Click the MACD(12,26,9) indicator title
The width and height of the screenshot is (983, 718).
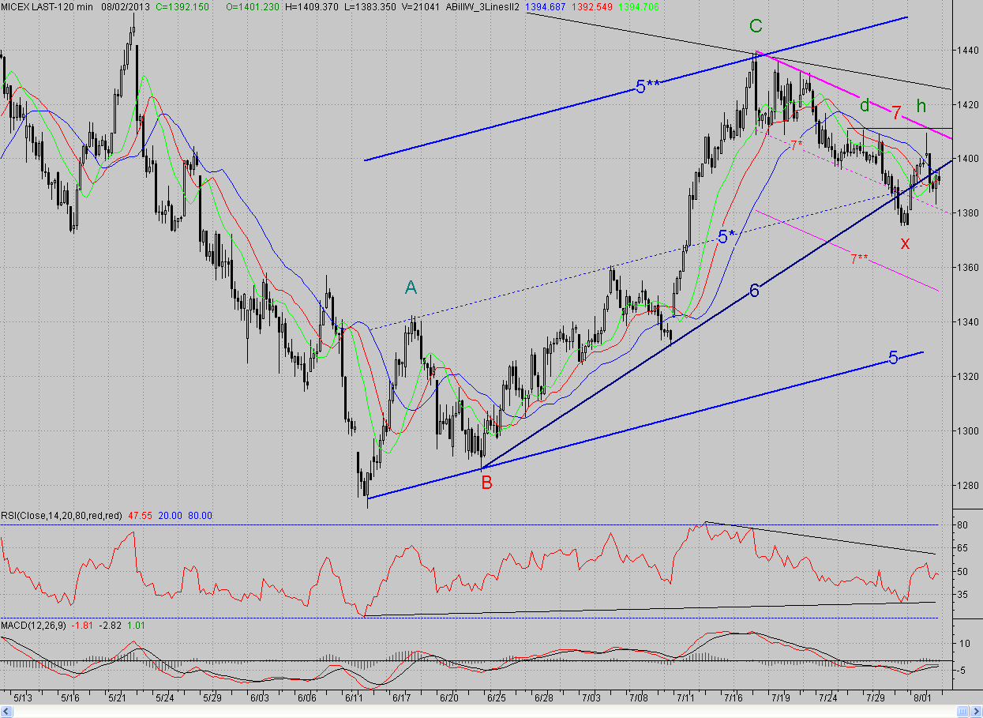coord(34,625)
